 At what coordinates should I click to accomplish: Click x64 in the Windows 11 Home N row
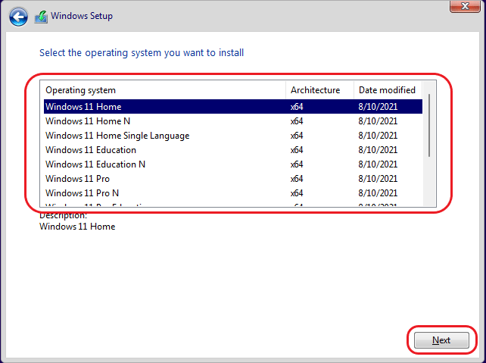point(297,121)
